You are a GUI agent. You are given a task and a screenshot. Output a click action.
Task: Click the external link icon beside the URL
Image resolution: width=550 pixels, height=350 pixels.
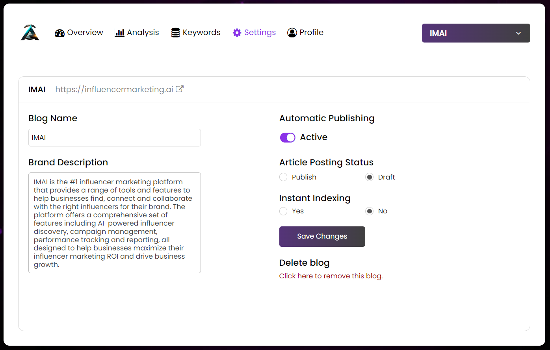click(180, 89)
